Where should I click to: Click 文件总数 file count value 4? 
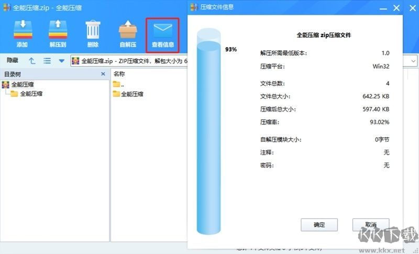click(x=388, y=83)
